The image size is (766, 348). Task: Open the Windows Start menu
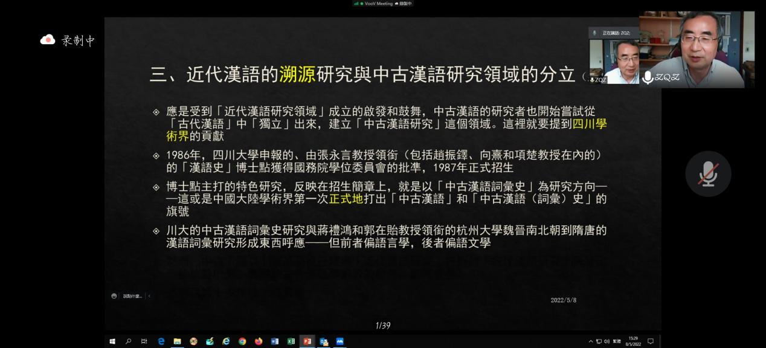point(112,341)
